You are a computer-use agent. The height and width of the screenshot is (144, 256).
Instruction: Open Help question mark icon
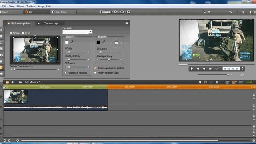point(243,12)
